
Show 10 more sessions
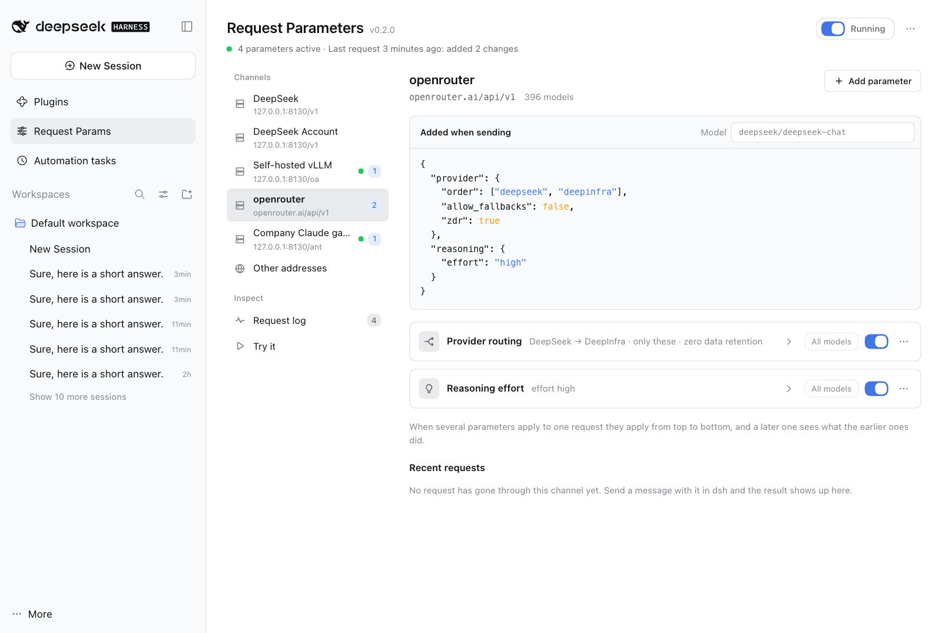click(78, 397)
